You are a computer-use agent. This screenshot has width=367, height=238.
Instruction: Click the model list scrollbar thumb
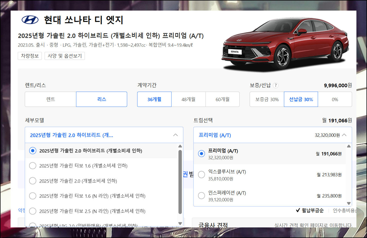[180, 182]
